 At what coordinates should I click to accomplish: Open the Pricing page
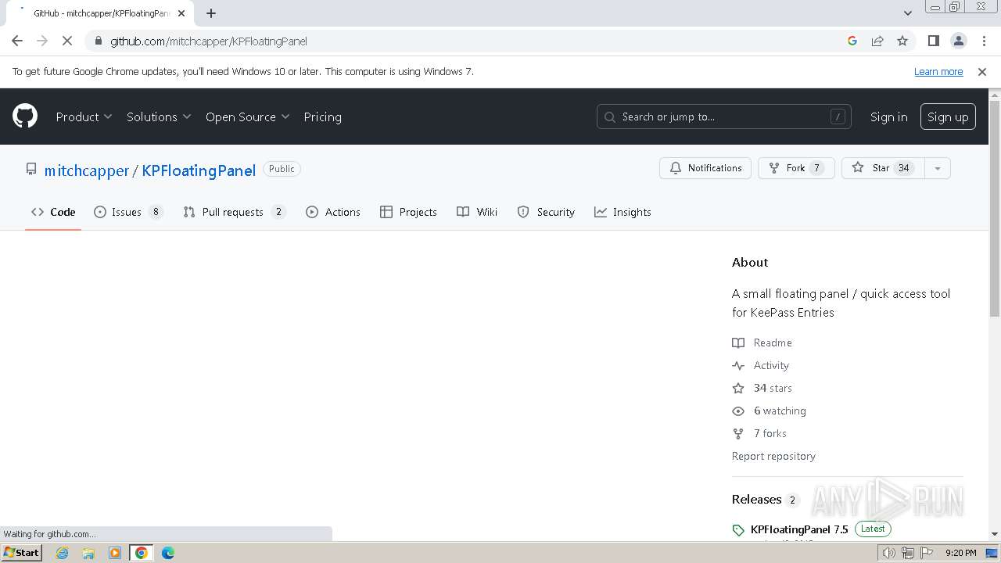pos(322,117)
